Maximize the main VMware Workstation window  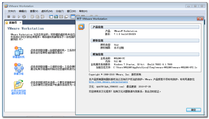click(195, 6)
